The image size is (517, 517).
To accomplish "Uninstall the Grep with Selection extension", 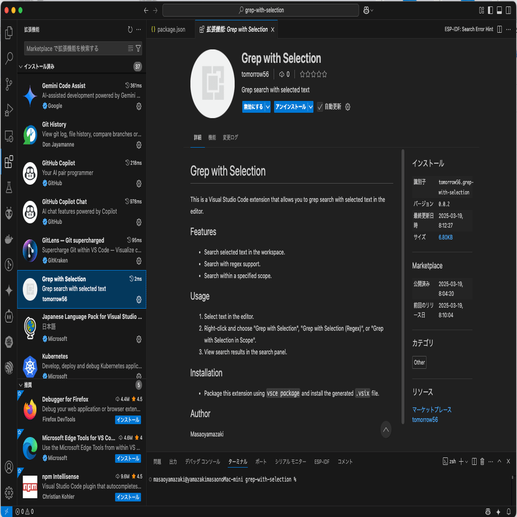I will pyautogui.click(x=290, y=107).
